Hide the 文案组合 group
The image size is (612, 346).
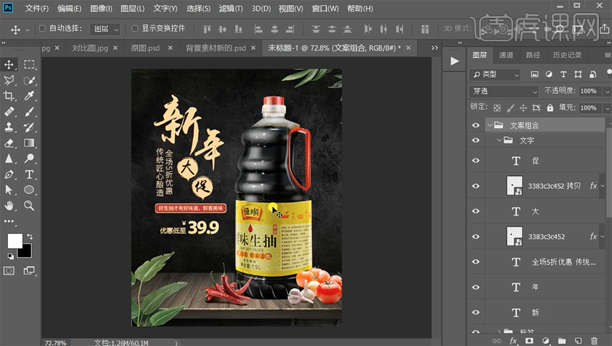click(476, 125)
